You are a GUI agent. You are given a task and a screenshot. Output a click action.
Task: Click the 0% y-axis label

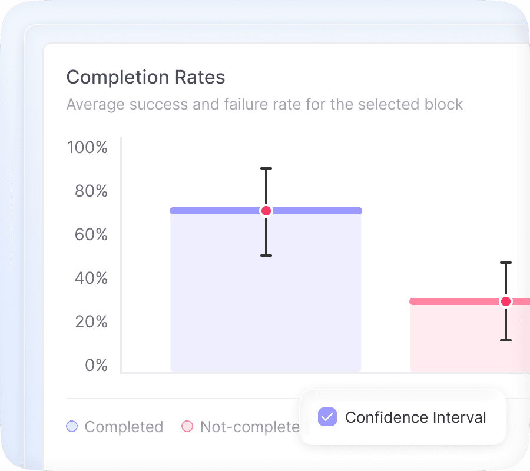point(96,366)
